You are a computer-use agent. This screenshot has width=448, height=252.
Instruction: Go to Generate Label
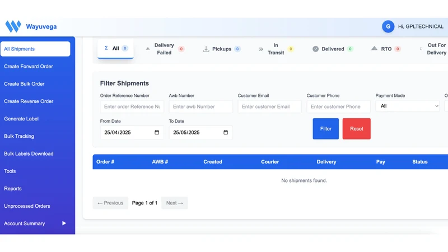35,119
